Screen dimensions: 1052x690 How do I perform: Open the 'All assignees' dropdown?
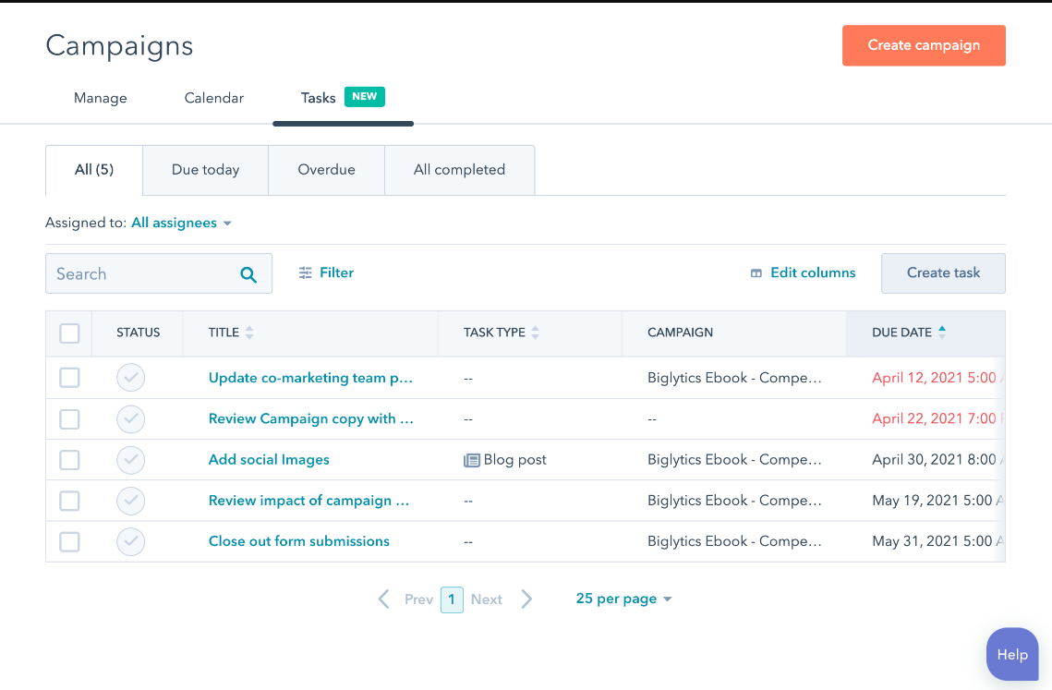click(x=181, y=223)
